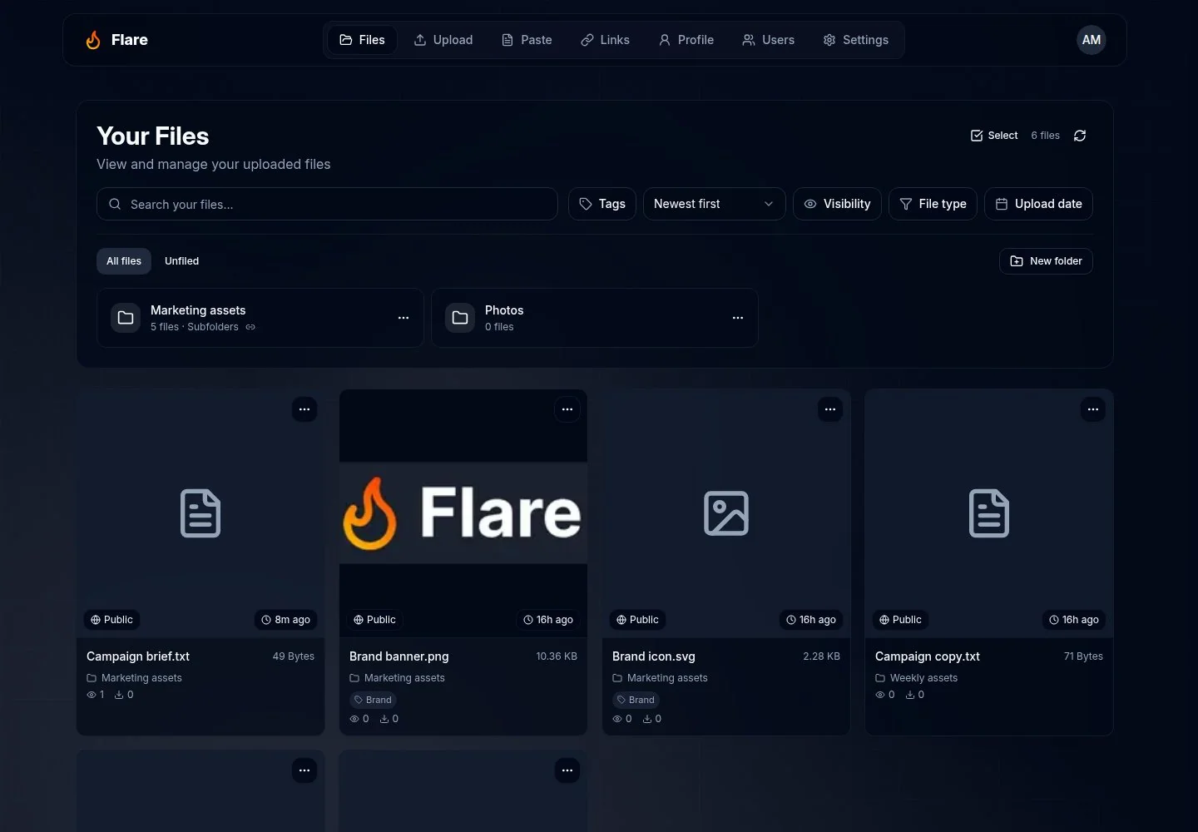Open the Profile tab
1198x832 pixels.
point(686,40)
